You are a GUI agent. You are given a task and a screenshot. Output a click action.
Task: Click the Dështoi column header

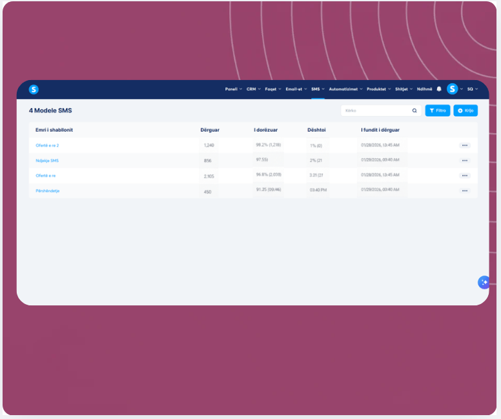(316, 130)
